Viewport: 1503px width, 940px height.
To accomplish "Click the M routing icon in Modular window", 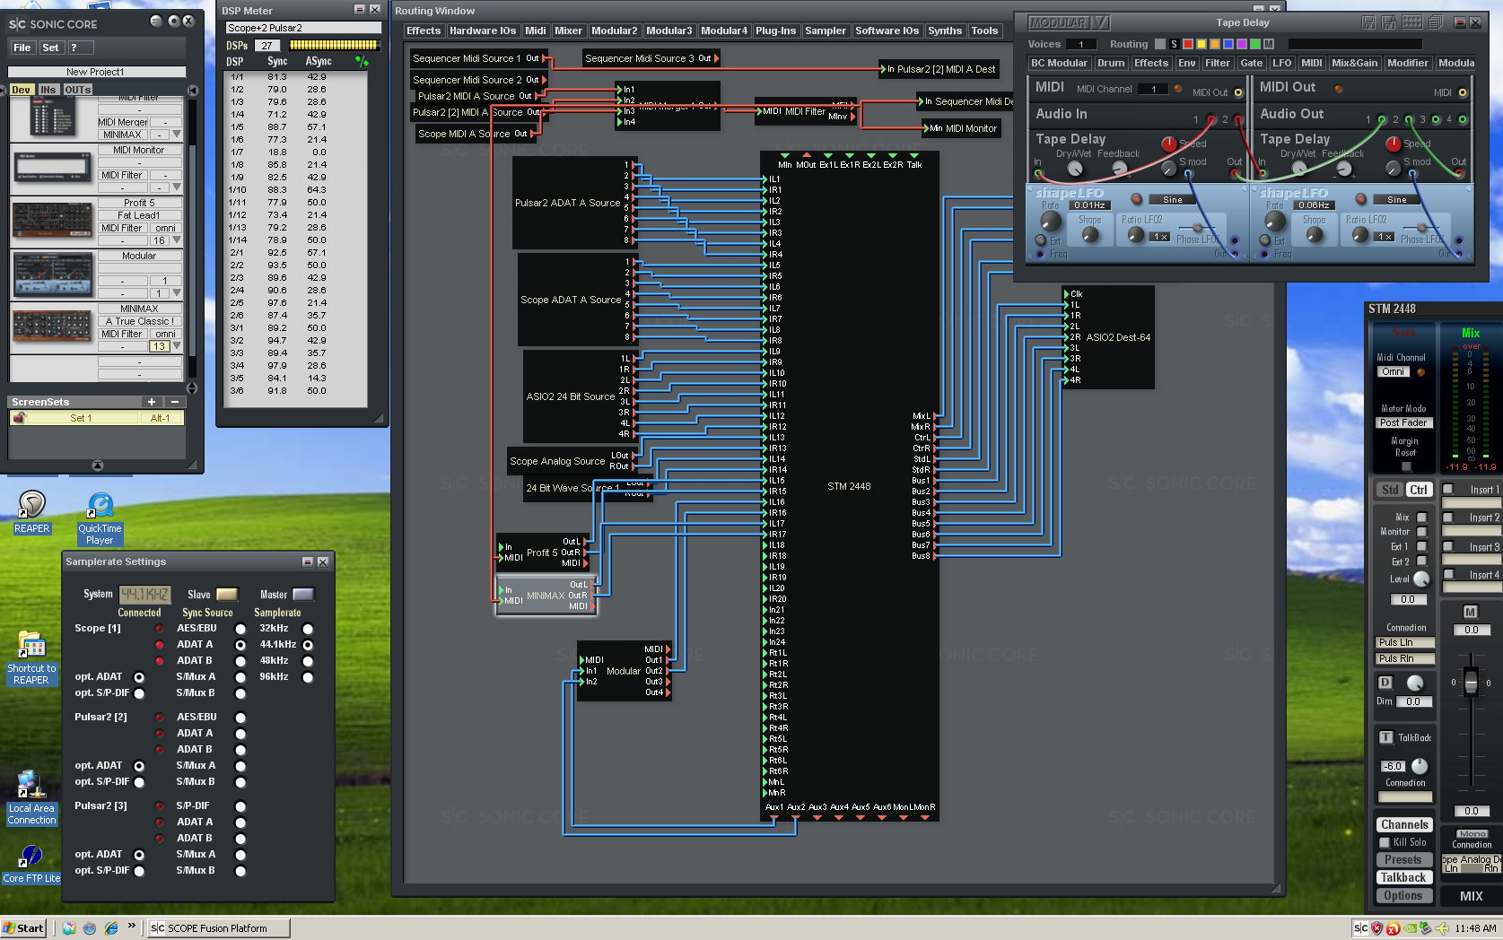I will pos(1268,44).
